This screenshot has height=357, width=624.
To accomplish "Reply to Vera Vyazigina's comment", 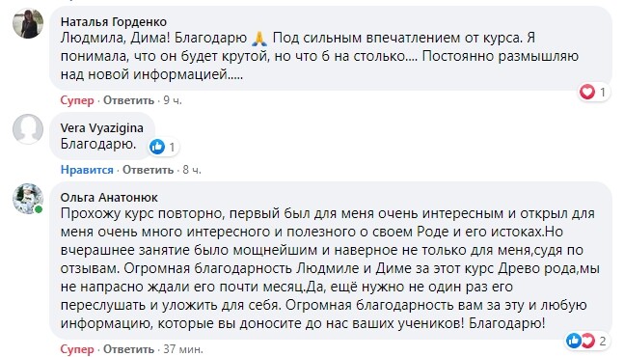I will 148,170.
